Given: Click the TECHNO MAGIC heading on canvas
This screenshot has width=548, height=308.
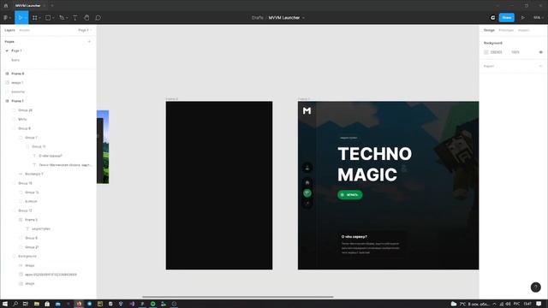Looking at the screenshot, I should (x=375, y=164).
